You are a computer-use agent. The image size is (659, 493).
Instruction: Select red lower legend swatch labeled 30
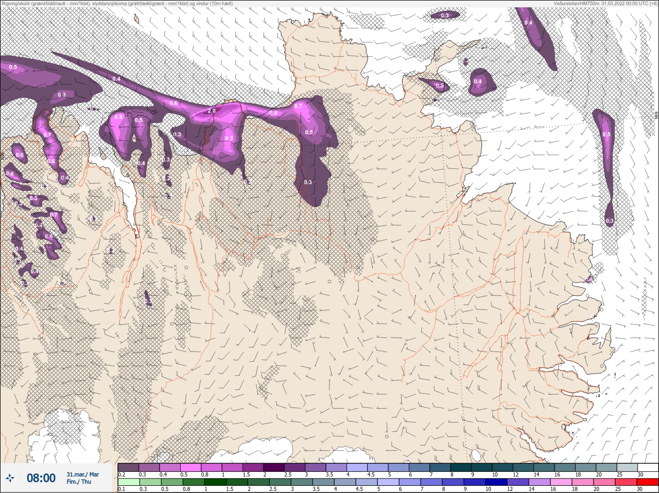pos(648,482)
